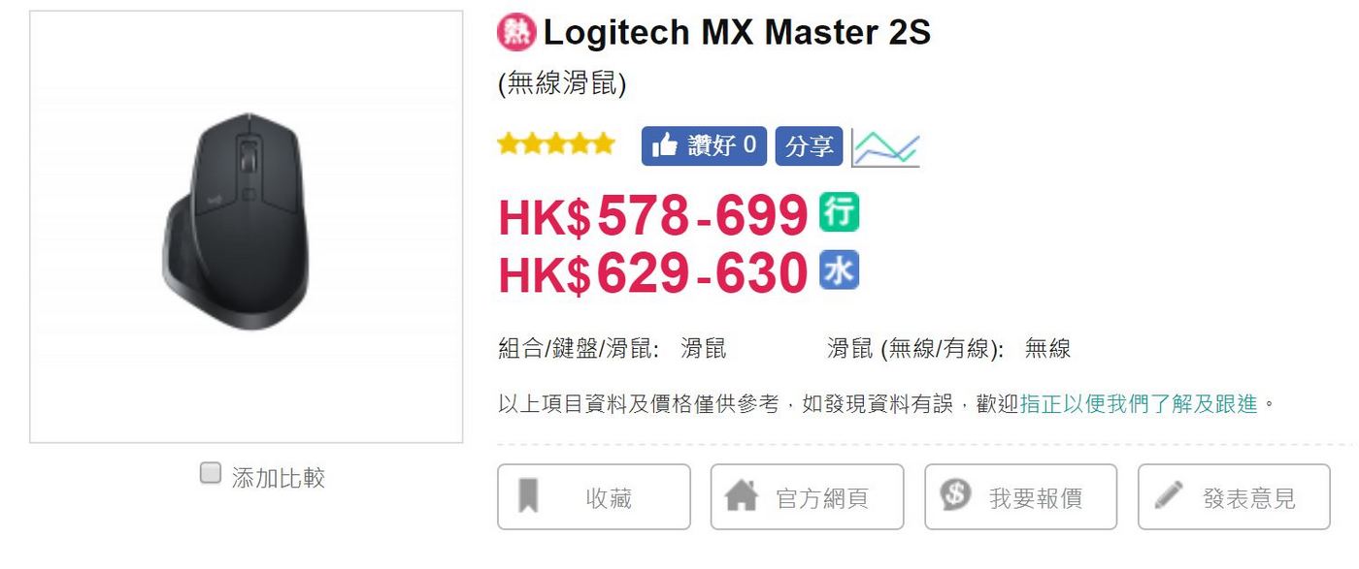The height and width of the screenshot is (569, 1359).
Task: Click the Logitech MX Master 2S title
Action: pyautogui.click(x=737, y=33)
